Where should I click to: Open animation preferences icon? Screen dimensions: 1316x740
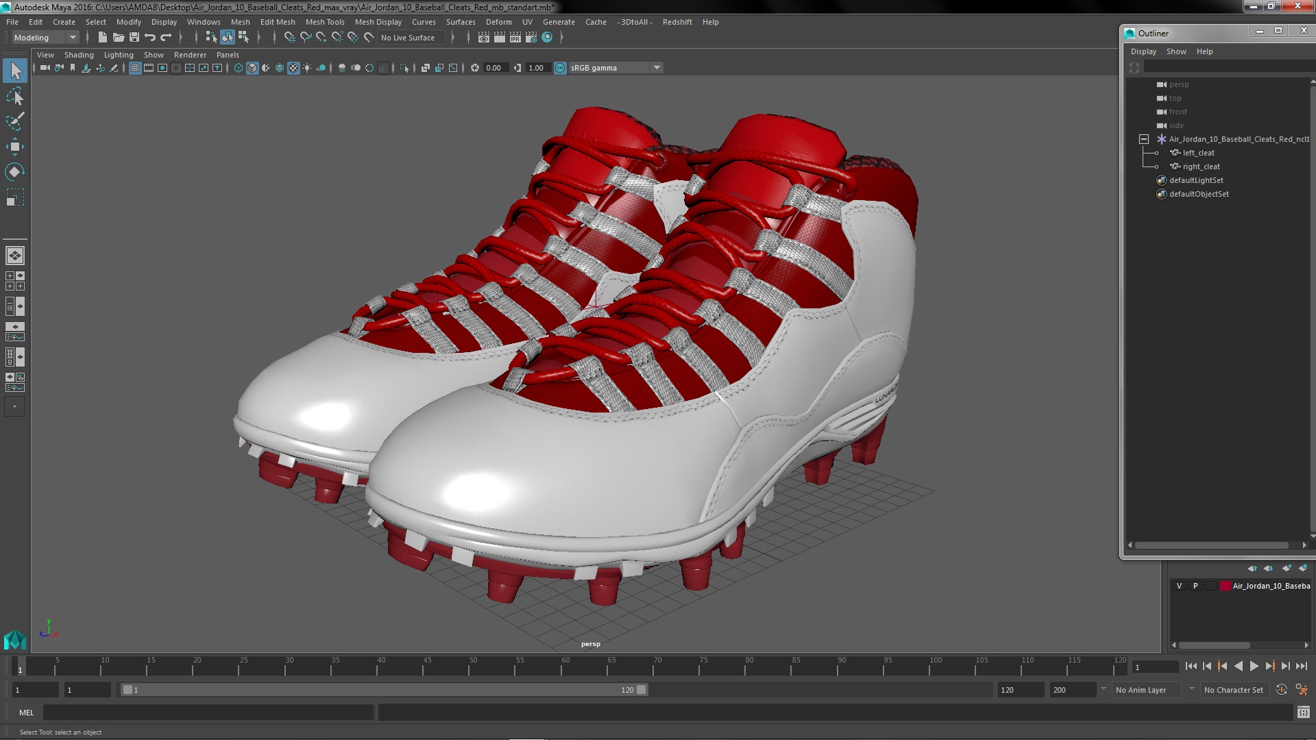tap(1302, 690)
